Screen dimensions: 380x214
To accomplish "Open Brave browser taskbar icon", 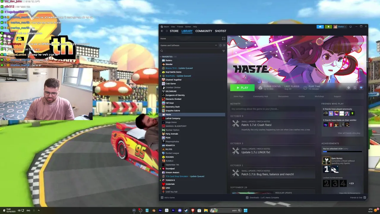I will (193, 210).
